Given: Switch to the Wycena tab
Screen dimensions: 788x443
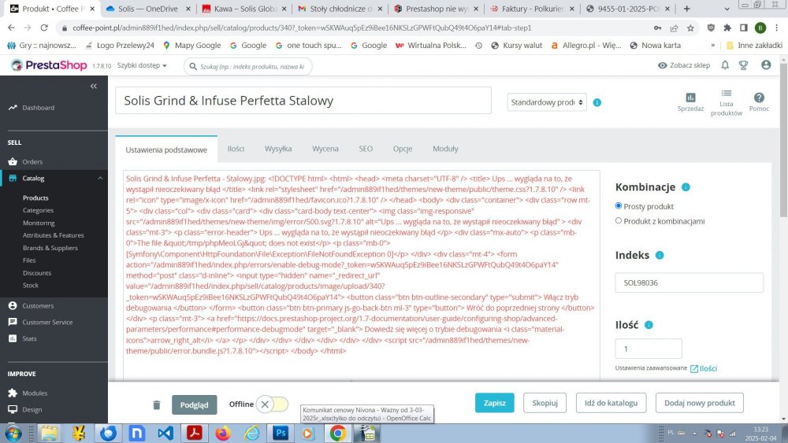Looking at the screenshot, I should [x=325, y=149].
